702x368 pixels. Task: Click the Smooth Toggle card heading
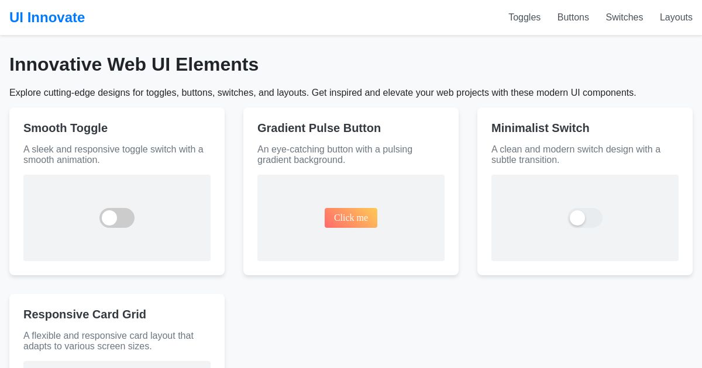[66, 128]
